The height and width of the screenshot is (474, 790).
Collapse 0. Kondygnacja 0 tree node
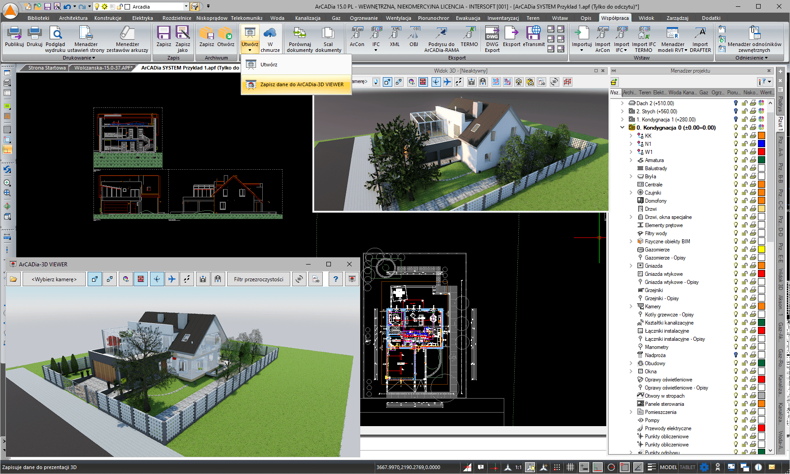(623, 128)
